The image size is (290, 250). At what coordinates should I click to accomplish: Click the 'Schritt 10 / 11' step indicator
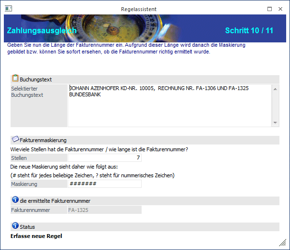coord(249,30)
